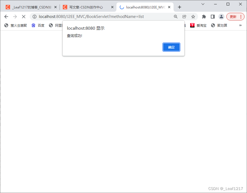Stop loading the page
The height and width of the screenshot is (193, 247).
(24, 17)
